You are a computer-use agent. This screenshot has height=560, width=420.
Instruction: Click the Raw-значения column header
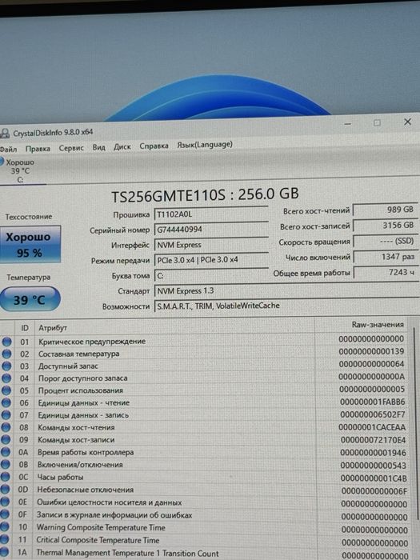click(x=378, y=325)
